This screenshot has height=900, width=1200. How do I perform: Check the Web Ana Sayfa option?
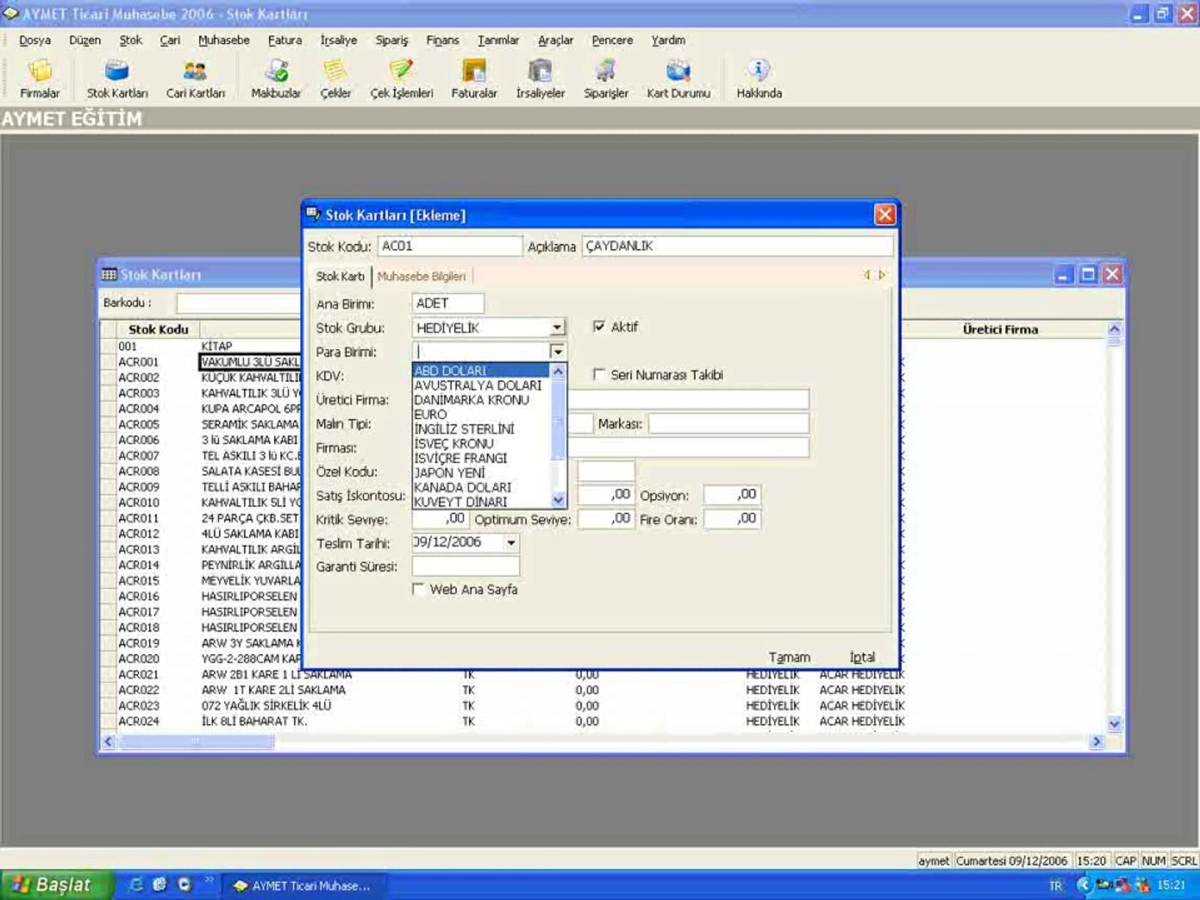418,589
